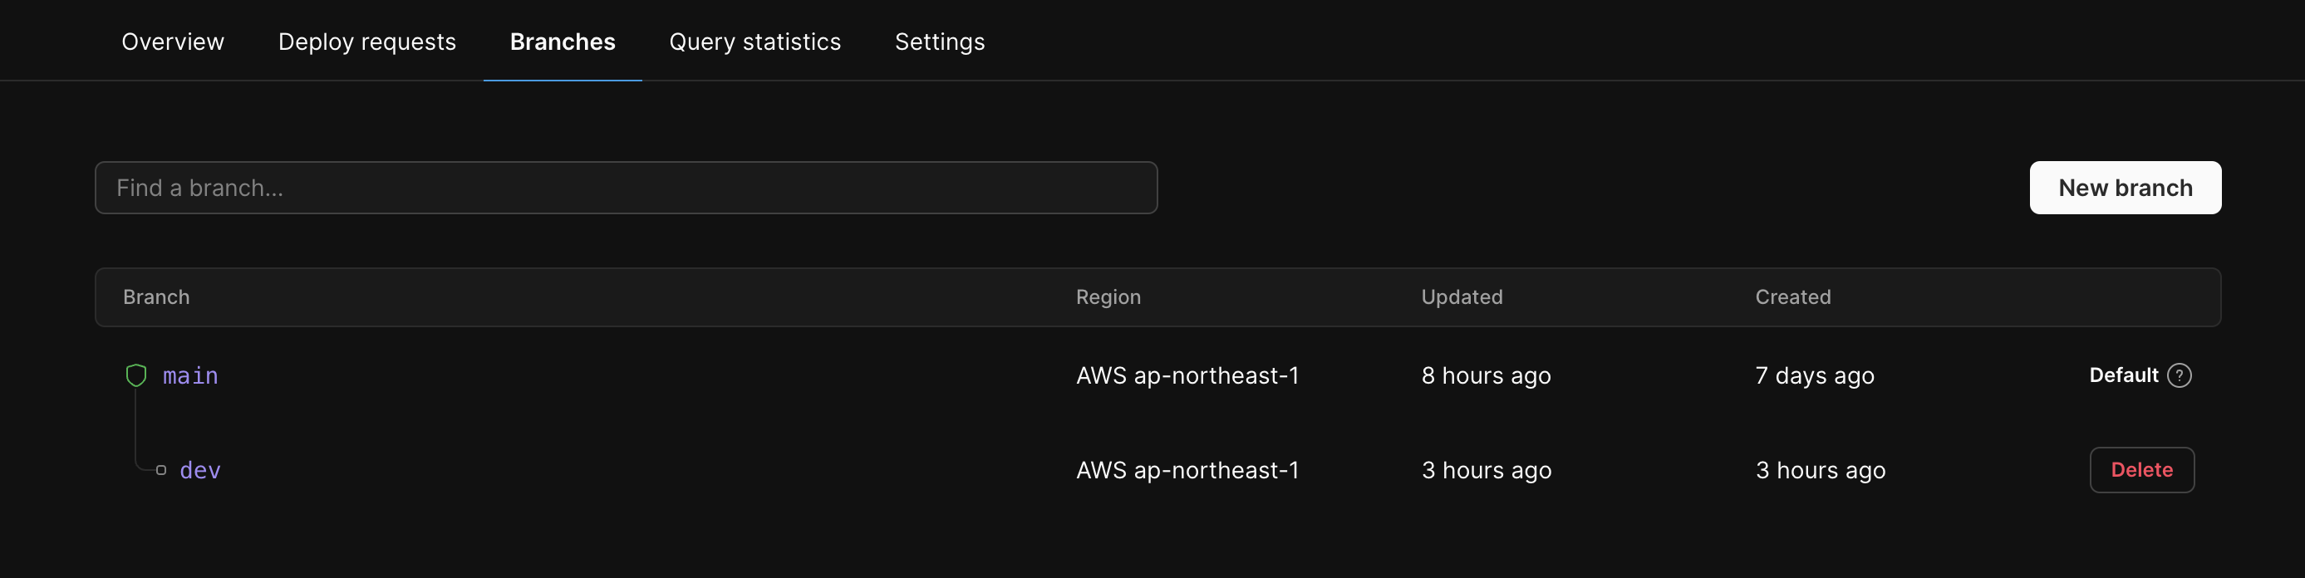The height and width of the screenshot is (578, 2305).
Task: Open the Overview tab
Action: (x=173, y=42)
